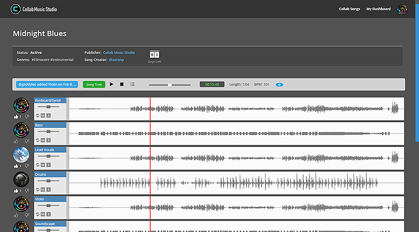Solo the Bass track
The image size is (419, 232).
[49, 140]
